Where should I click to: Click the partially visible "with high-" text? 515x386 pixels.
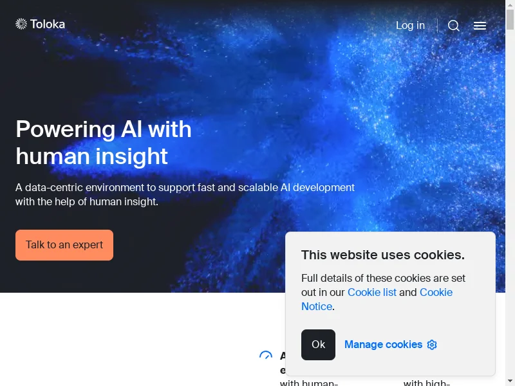427,383
